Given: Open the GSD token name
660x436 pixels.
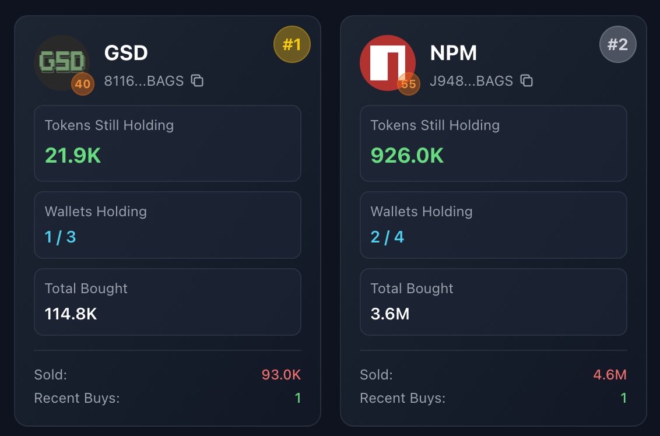Looking at the screenshot, I should [x=126, y=53].
